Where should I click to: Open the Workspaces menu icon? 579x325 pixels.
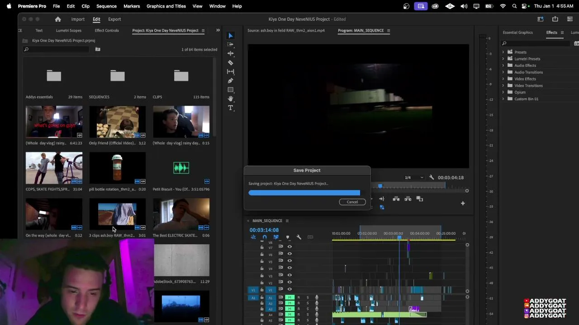[541, 19]
